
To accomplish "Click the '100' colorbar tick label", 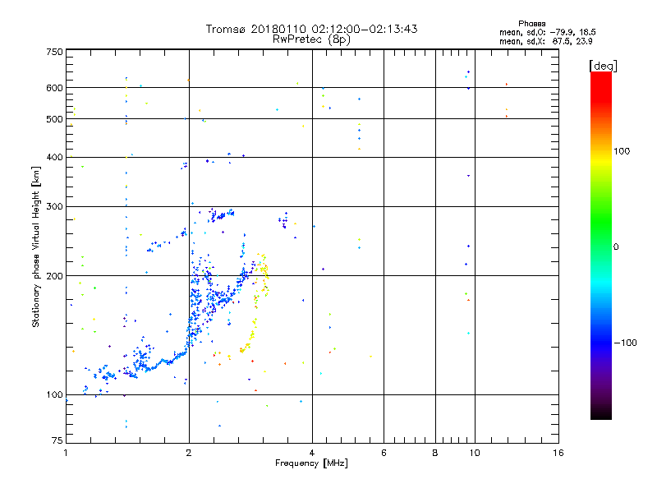I will point(622,151).
